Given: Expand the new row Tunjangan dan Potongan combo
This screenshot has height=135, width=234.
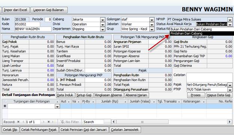Looking at the screenshot, I should coord(57,106).
